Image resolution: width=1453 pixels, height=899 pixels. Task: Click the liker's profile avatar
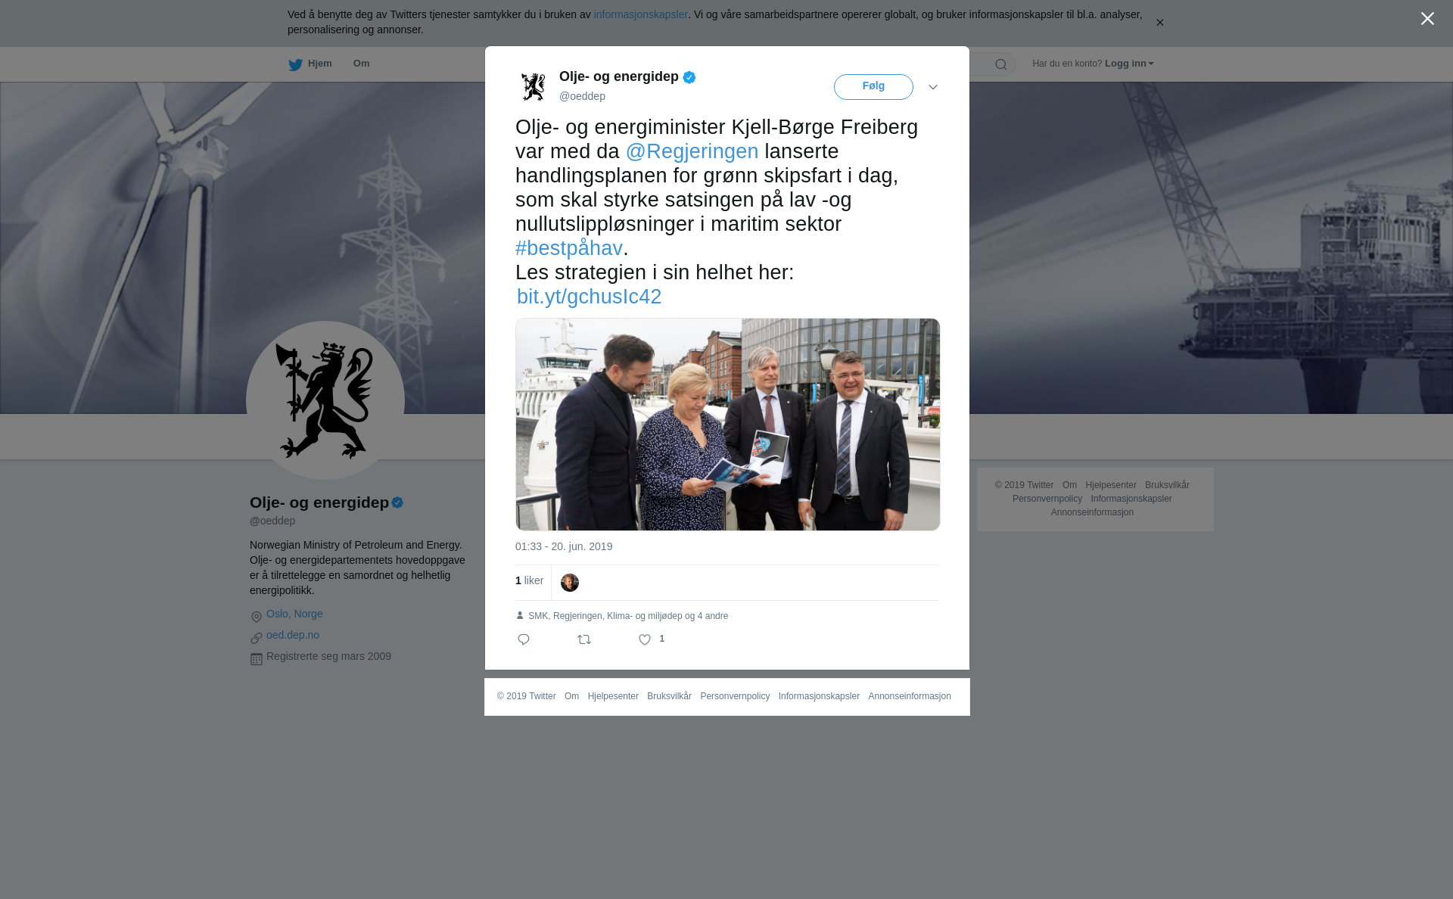[x=570, y=583]
